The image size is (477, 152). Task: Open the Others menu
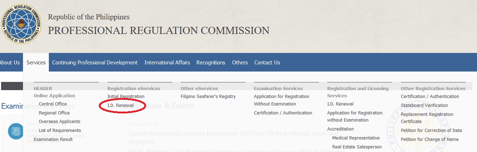pos(240,63)
